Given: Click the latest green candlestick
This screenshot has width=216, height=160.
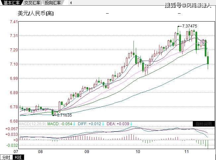Looking at the screenshot, I should point(208,60).
